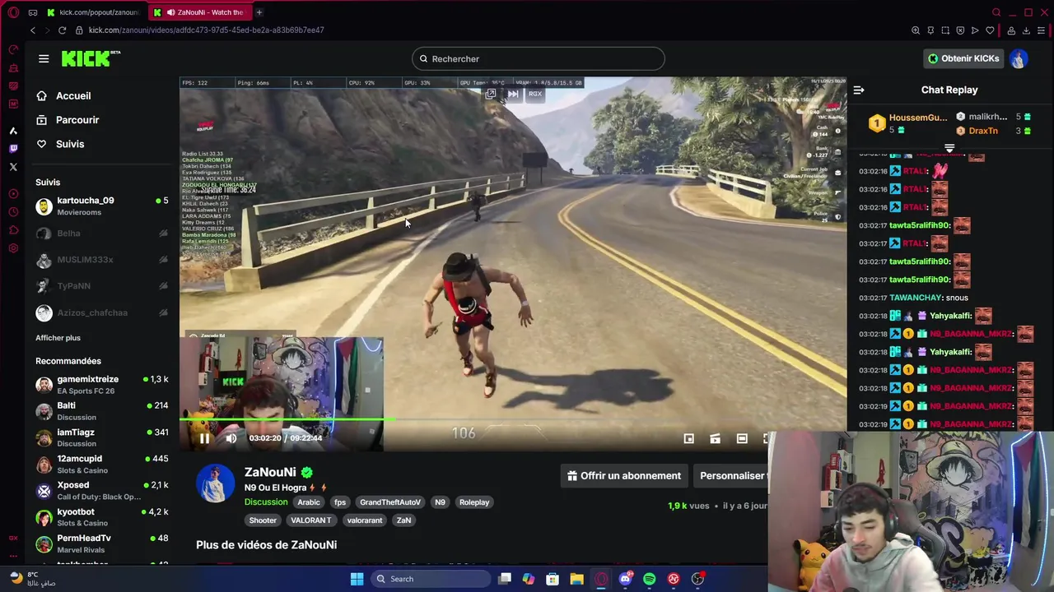The height and width of the screenshot is (592, 1054).
Task: Select the Arabic tag
Action: pos(309,502)
